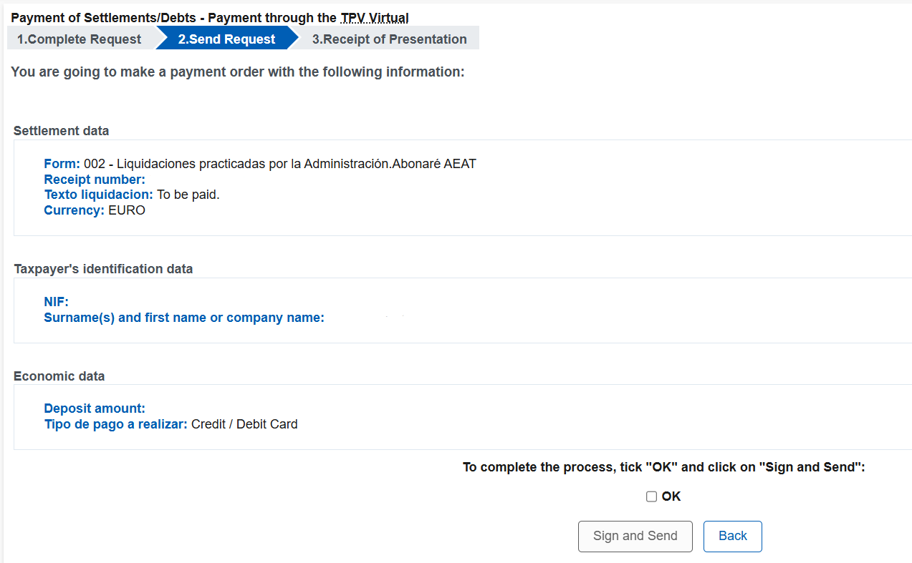Click the Back button
The width and height of the screenshot is (912, 563).
(x=732, y=536)
